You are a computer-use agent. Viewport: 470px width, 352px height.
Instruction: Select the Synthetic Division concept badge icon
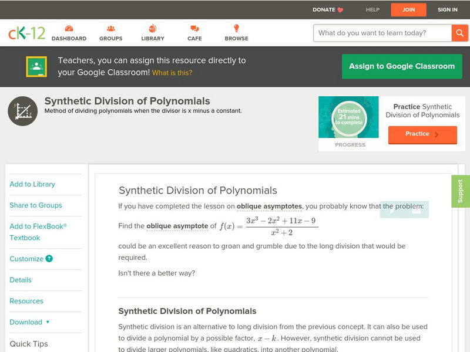[x=22, y=110]
